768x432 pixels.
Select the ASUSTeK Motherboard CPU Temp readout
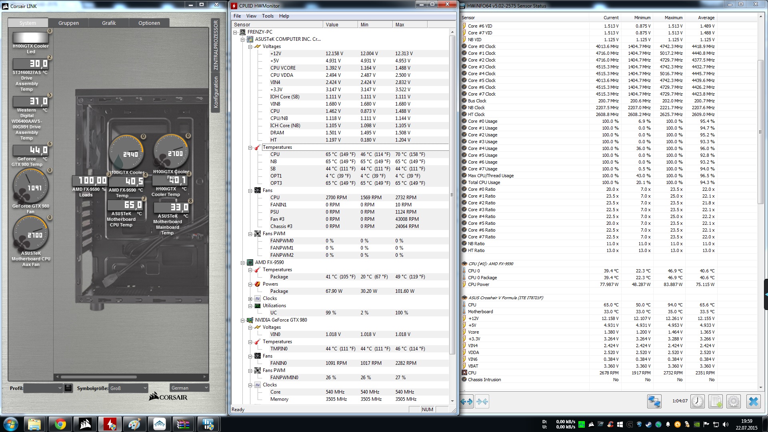(x=125, y=205)
